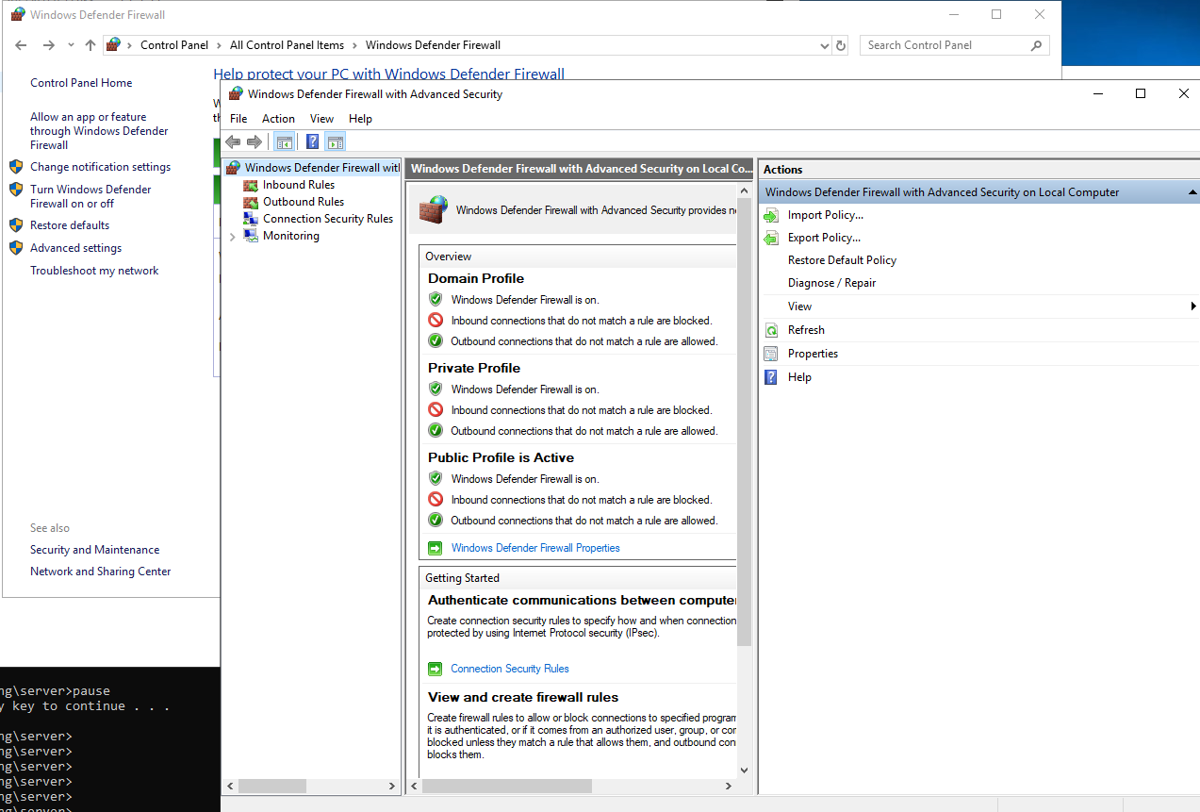Click the Forward arrow in the MMC toolbar
Image resolution: width=1200 pixels, height=812 pixels.
[255, 142]
